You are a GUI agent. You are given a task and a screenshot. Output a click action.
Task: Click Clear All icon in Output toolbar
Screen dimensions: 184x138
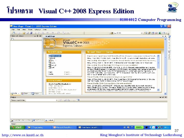[x=74, y=100]
